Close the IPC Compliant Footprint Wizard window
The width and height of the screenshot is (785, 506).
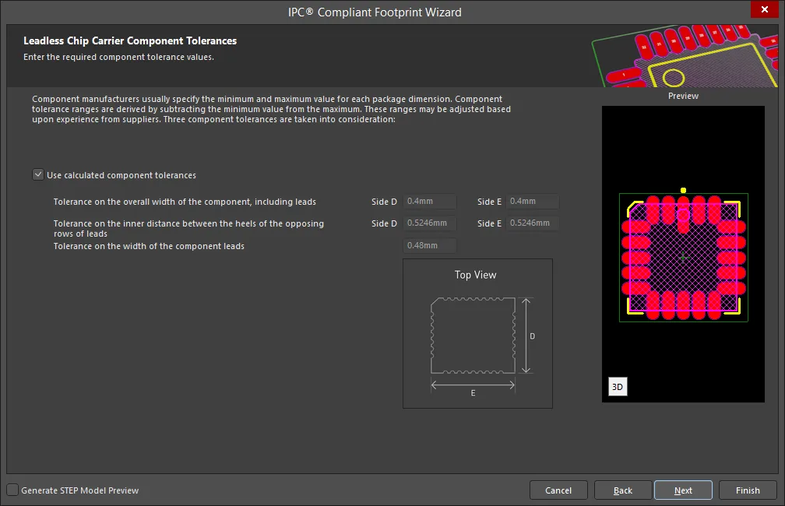765,9
